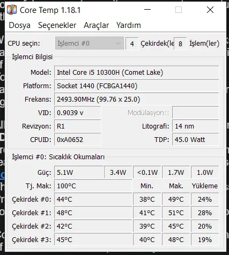Click the Tj. Mak value 100°C
The image size is (229, 255).
point(93,186)
